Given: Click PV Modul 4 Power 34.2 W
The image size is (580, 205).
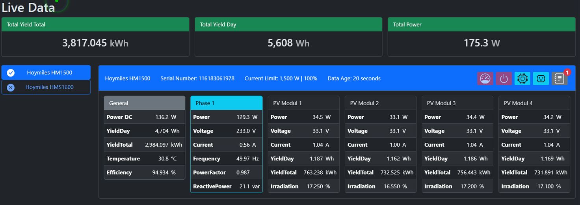Looking at the screenshot, I should click(552, 117).
